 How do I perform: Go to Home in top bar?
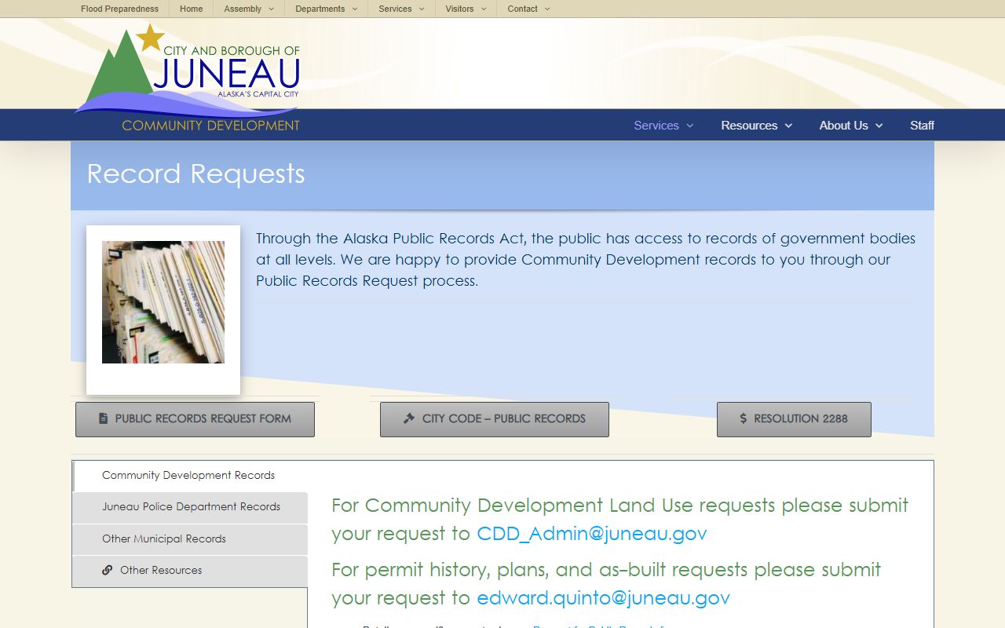click(x=191, y=9)
